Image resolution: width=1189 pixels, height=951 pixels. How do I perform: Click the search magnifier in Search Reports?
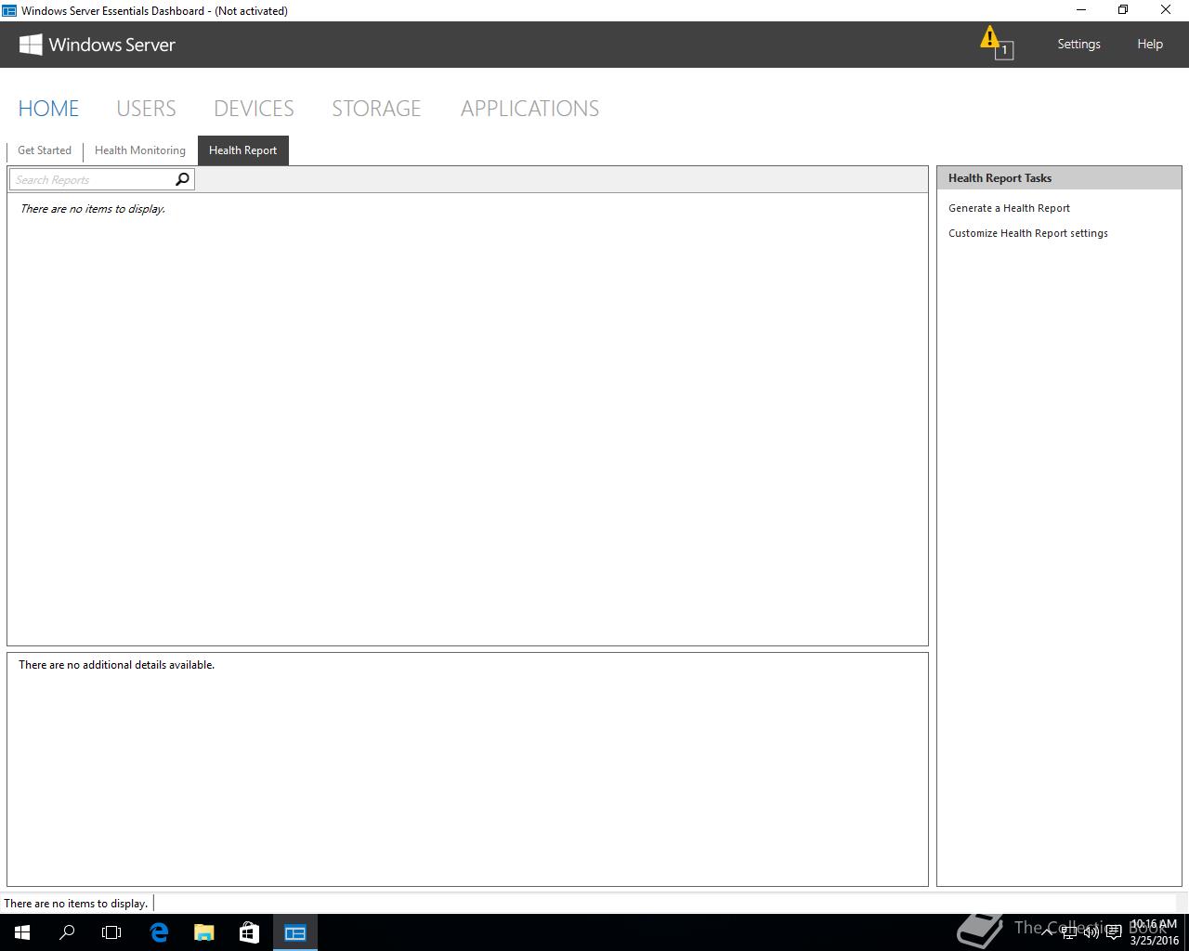pos(182,179)
